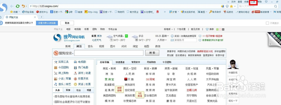Expand the undo button dropdown arrow
The height and width of the screenshot is (105, 281).
click(26, 6)
